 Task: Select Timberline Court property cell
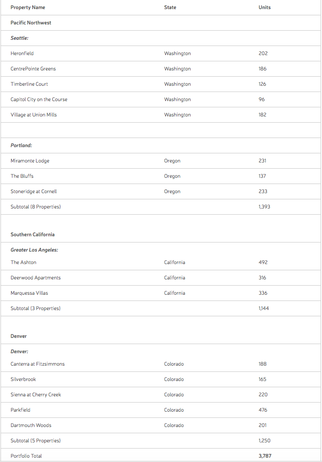coord(29,84)
